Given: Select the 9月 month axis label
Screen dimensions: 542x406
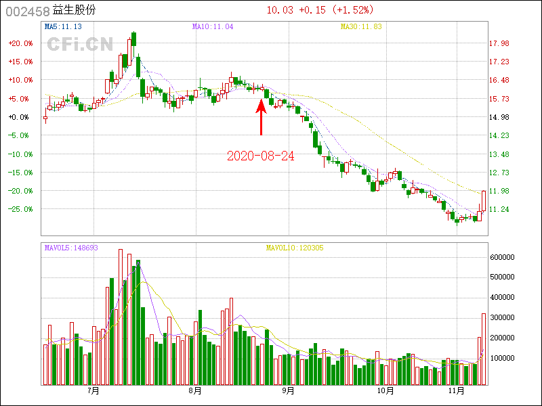Looking at the screenshot, I should [288, 390].
